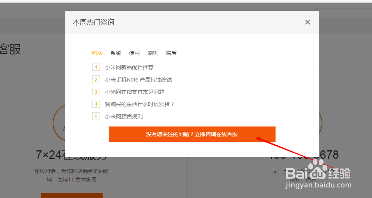
Task: Open the 使用 tab
Action: pyautogui.click(x=134, y=53)
